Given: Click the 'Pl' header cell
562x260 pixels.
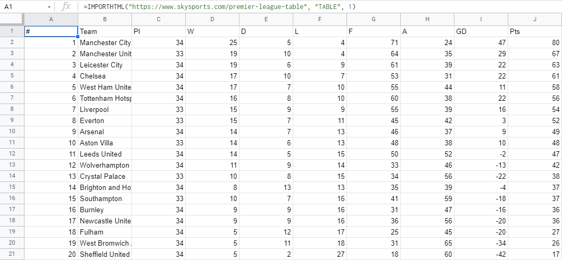Looking at the screenshot, I should (x=159, y=31).
